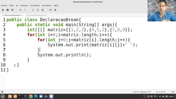
Task: Open the Documentos menu
Action: 47,5
